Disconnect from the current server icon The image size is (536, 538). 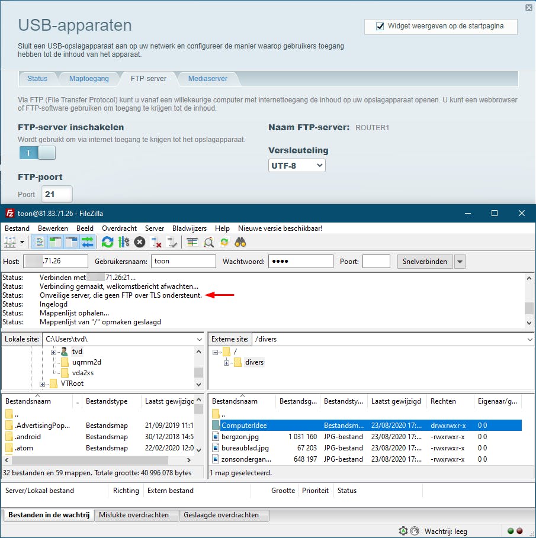(x=156, y=242)
